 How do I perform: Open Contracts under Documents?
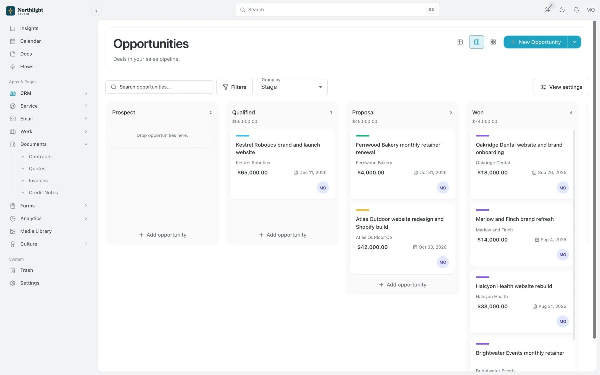(40, 156)
